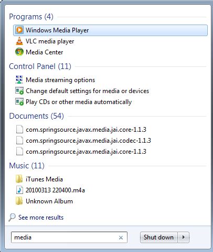Click the iTunes Media folder icon

[x=19, y=179]
